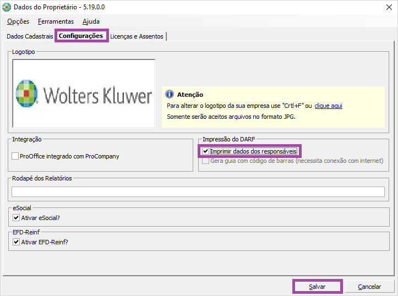Switch to the Dados Cadastrais tab
The height and width of the screenshot is (296, 398).
point(30,36)
